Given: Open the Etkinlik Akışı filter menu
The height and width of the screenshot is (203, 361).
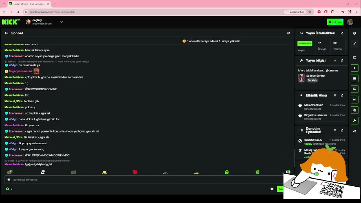Looking at the screenshot, I should click(335, 95).
